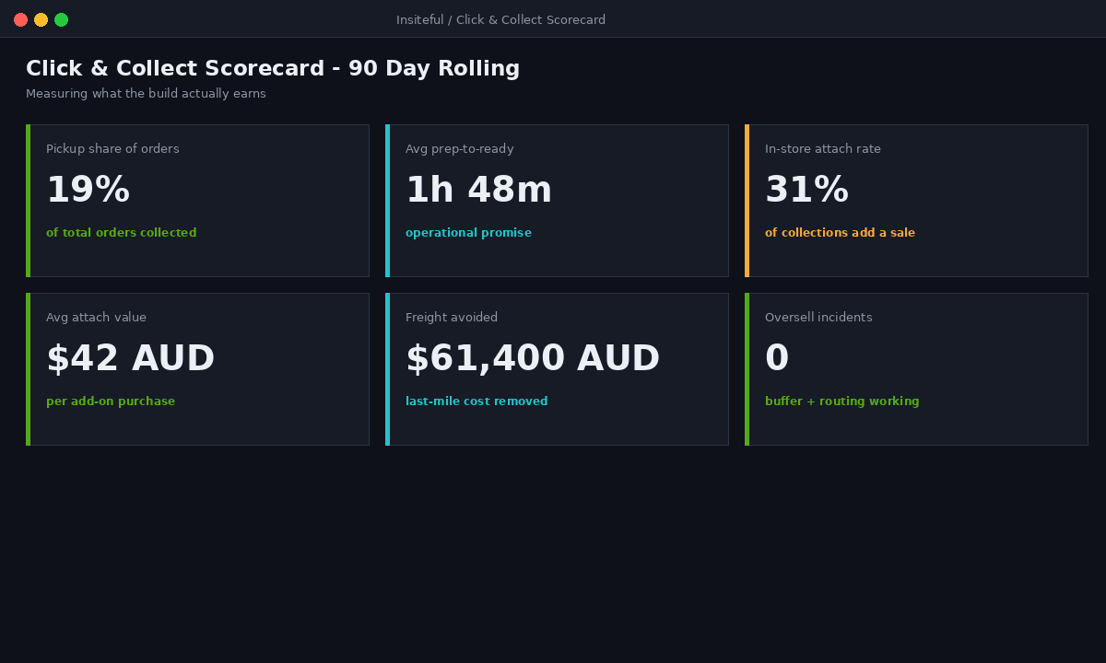The width and height of the screenshot is (1106, 663).
Task: Click the 'Avg prep-to-ready' label
Action: pos(459,148)
